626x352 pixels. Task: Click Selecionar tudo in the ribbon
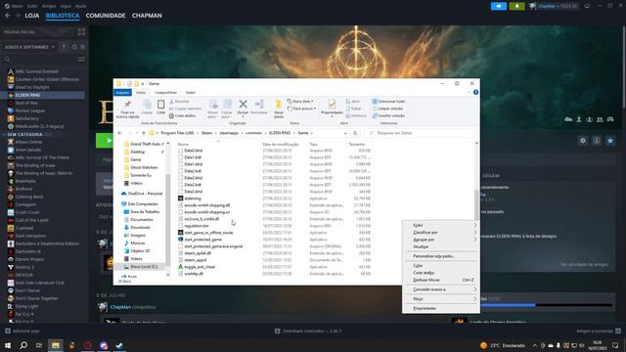tap(388, 102)
